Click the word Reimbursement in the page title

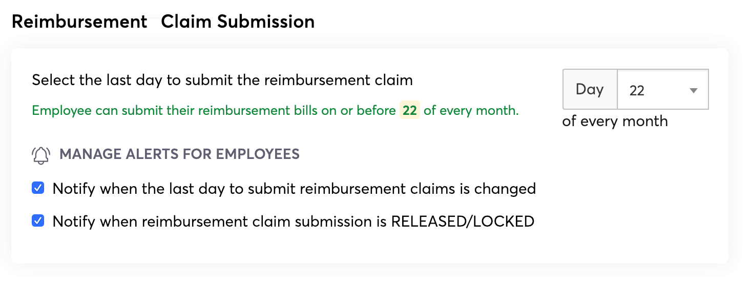point(79,22)
